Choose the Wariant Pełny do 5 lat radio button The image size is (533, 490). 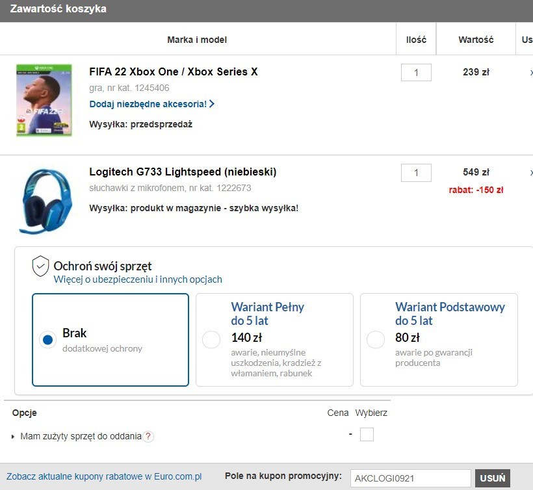(x=211, y=339)
